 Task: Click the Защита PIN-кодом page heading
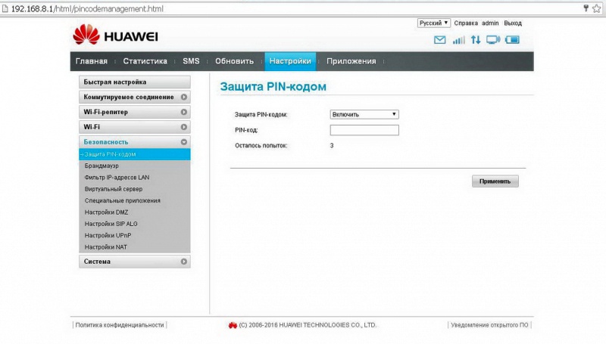coord(273,87)
